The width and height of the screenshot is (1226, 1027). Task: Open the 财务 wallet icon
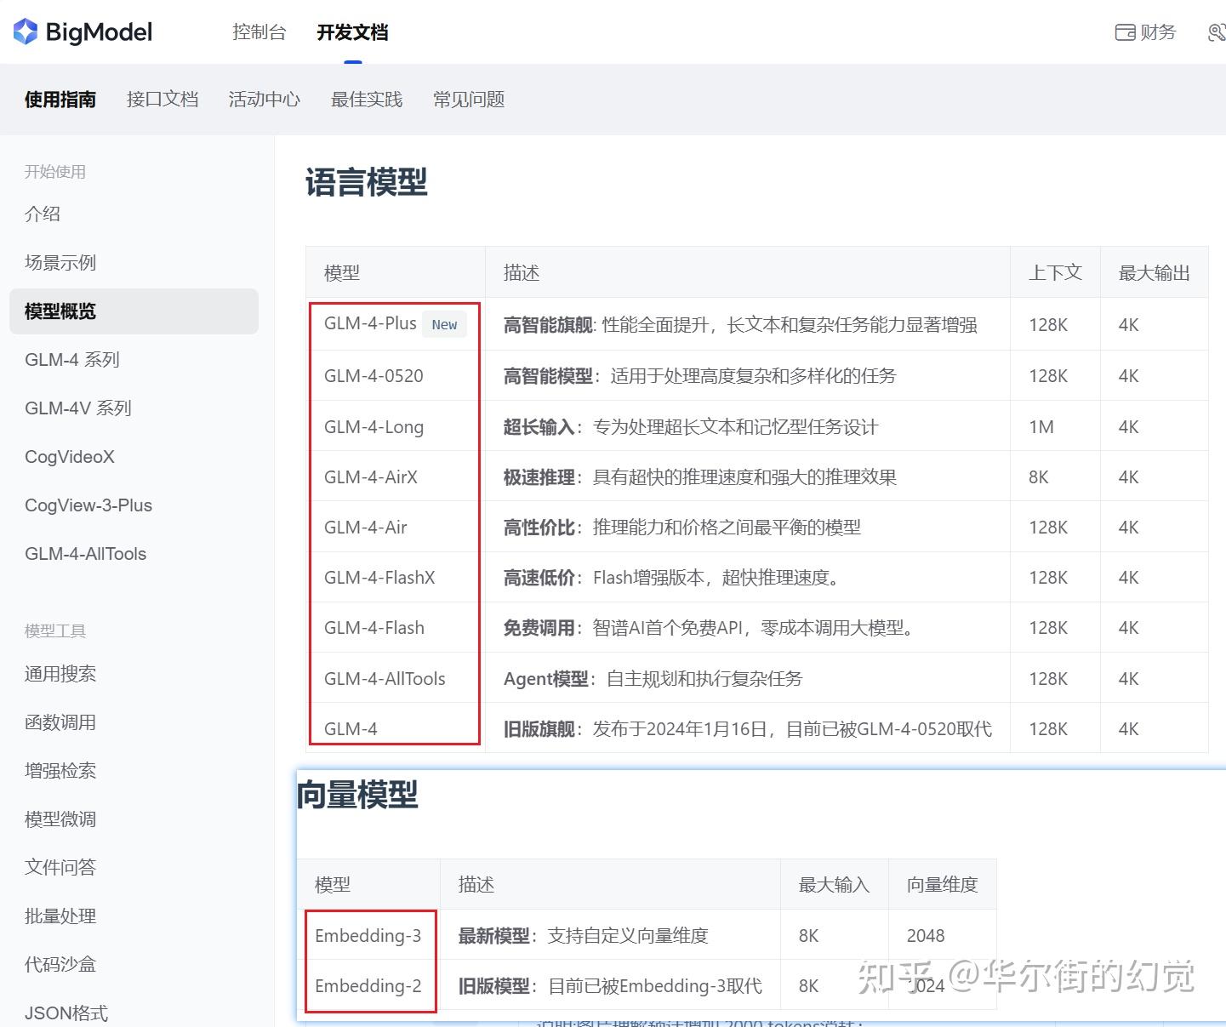(1125, 32)
